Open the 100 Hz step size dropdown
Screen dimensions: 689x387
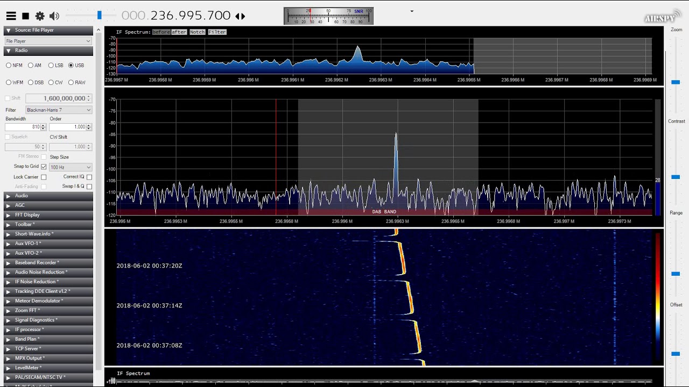point(71,167)
